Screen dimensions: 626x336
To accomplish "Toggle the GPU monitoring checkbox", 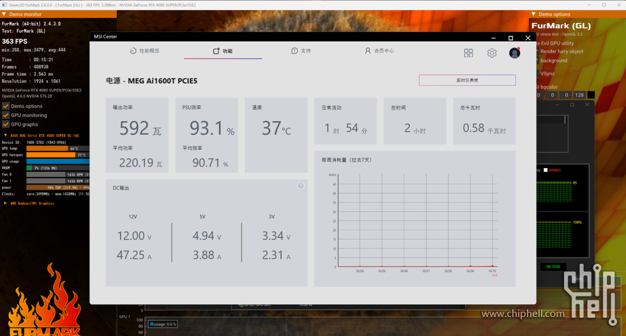I will [6, 116].
